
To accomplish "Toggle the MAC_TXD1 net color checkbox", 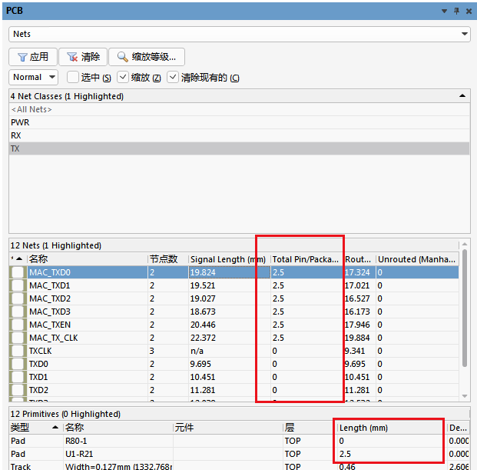I will coord(18,285).
